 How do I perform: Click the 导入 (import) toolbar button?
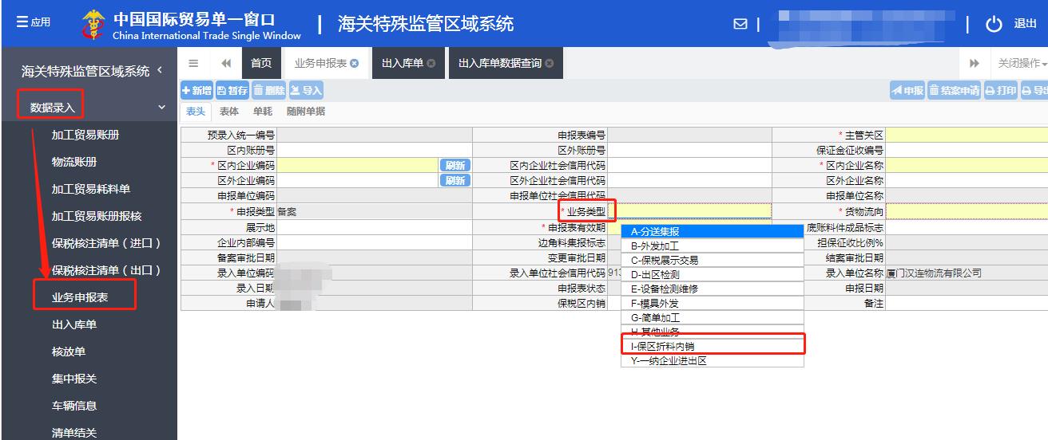tap(306, 91)
